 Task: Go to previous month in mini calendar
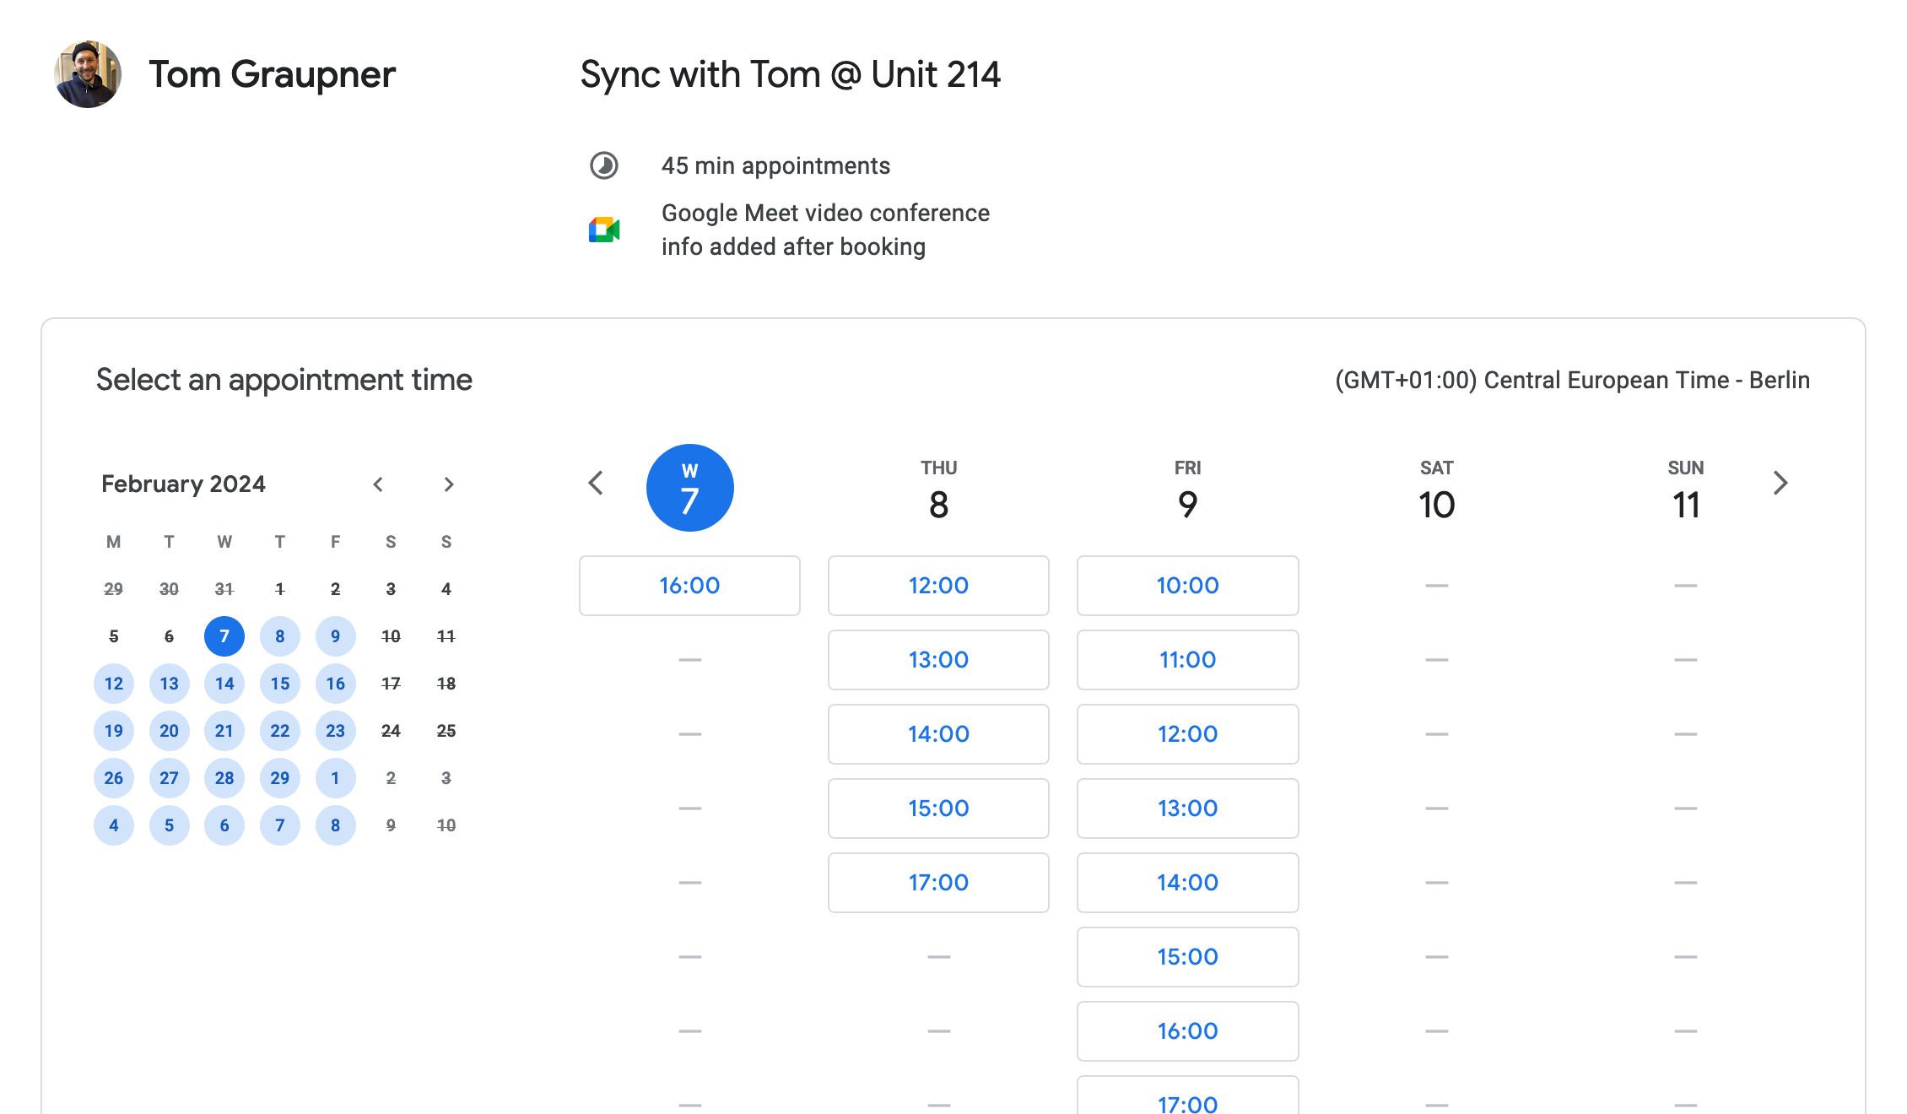click(378, 484)
